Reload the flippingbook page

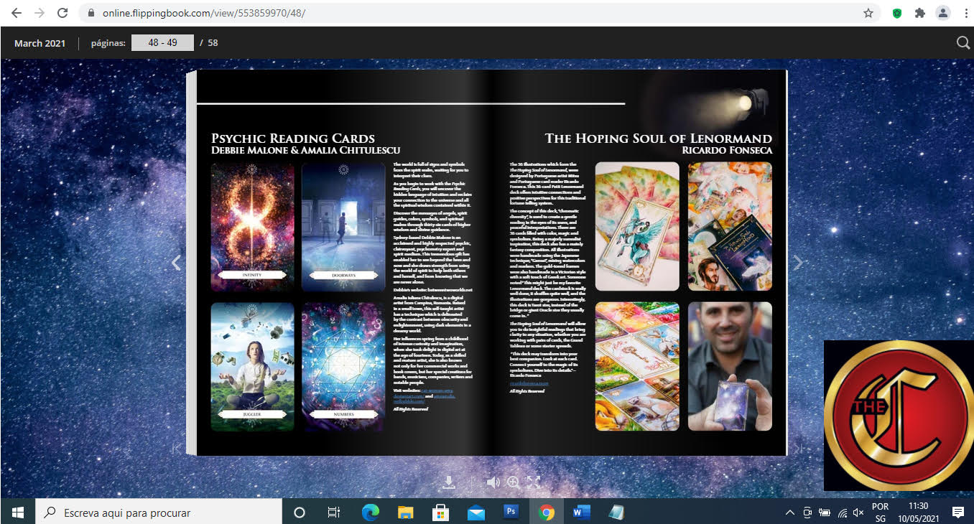tap(62, 13)
